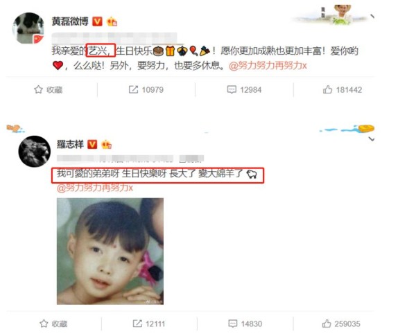Repost 黄磊微博's post showing 10979 shares
The image size is (416, 336).
tap(146, 89)
